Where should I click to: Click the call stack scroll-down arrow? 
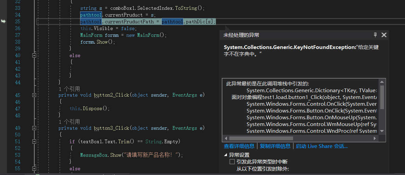tap(382, 131)
